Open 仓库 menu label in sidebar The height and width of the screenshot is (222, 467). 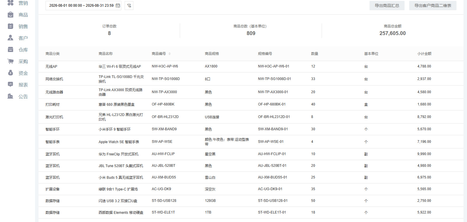[23, 50]
